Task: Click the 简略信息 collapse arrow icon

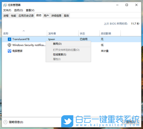Action: click(x=5, y=122)
